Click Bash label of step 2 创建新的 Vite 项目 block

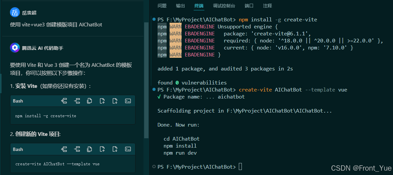(18, 149)
